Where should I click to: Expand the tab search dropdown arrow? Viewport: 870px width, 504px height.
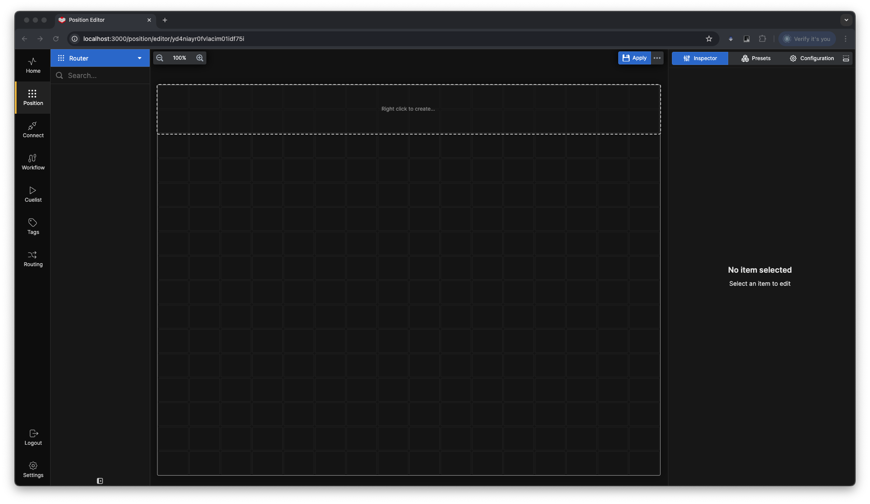coord(846,20)
